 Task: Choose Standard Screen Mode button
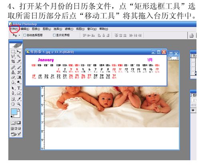point(12,128)
